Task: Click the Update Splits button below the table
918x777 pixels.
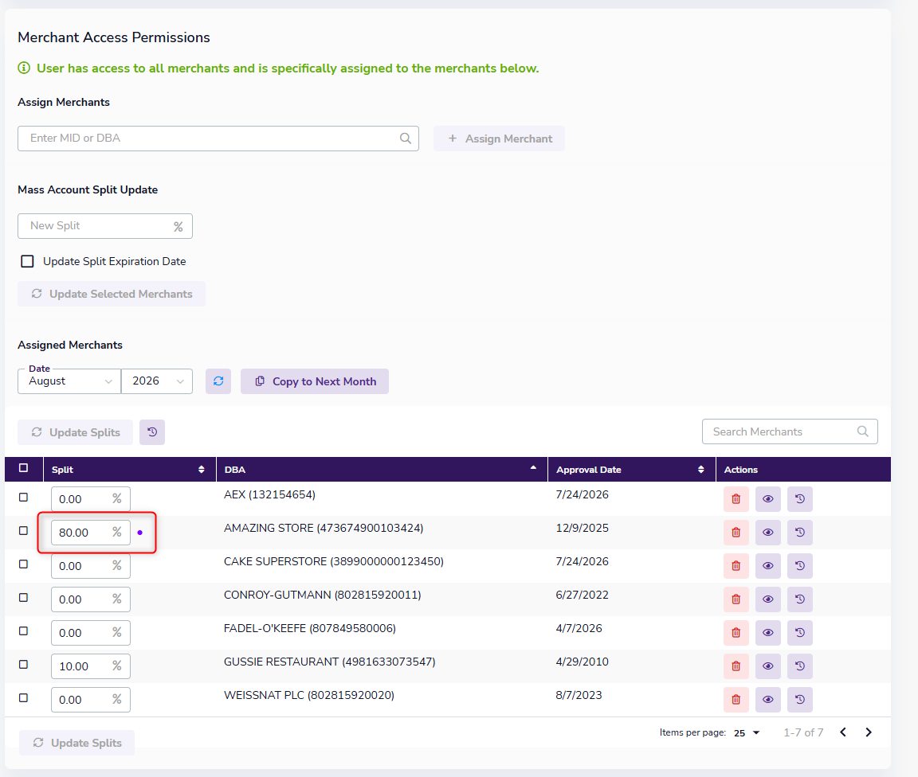Action: click(x=76, y=743)
